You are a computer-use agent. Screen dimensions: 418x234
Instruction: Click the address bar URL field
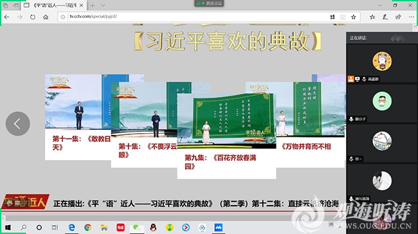coord(195,17)
